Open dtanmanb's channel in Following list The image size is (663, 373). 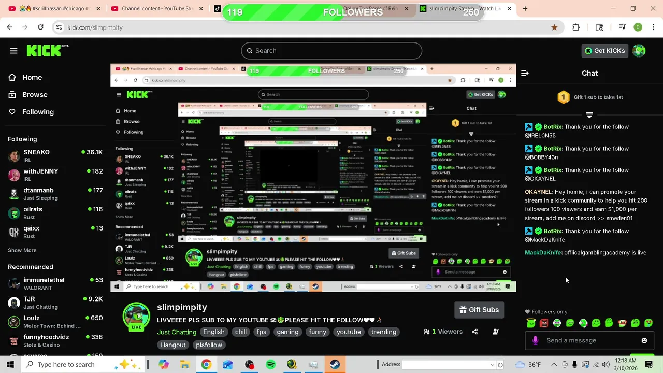pyautogui.click(x=55, y=194)
